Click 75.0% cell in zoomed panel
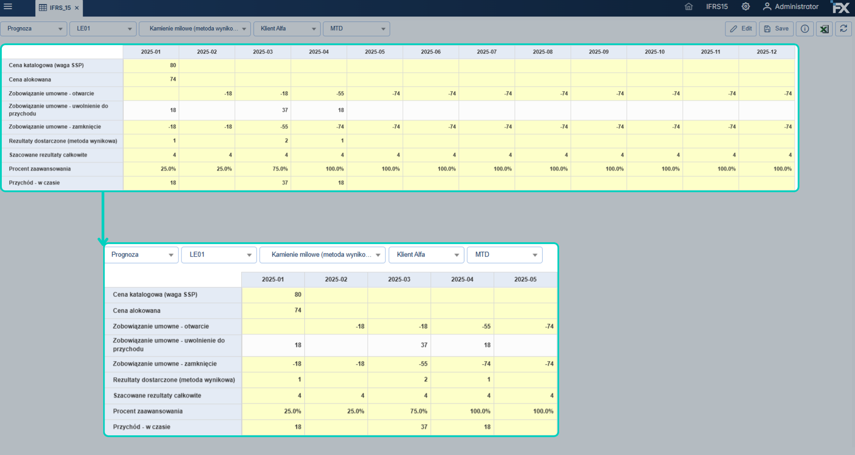The width and height of the screenshot is (855, 455). click(399, 411)
